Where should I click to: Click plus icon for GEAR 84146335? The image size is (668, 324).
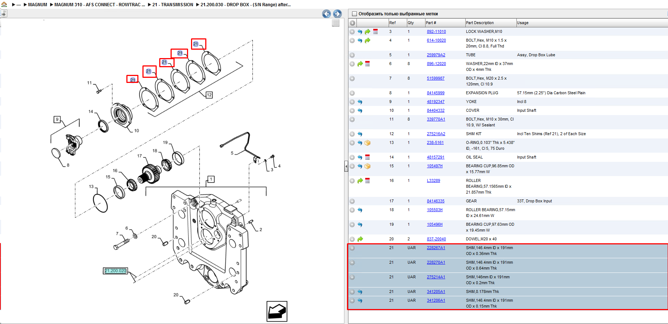point(352,201)
